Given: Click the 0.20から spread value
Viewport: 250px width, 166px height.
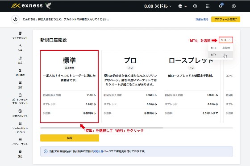Looking at the screenshot, I should [x=91, y=104].
